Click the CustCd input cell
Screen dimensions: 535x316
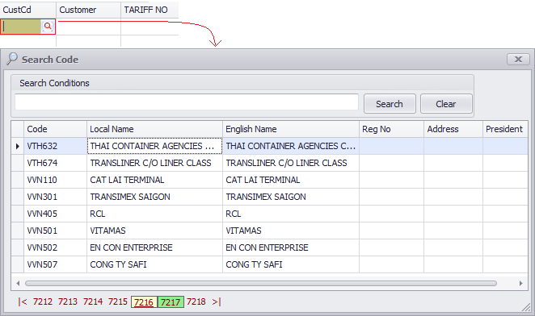21,27
